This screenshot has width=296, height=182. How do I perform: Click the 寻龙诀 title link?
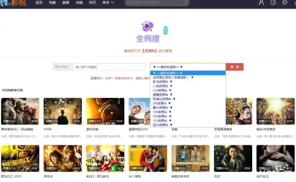click(x=48, y=176)
